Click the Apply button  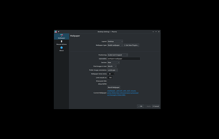tap(148, 106)
